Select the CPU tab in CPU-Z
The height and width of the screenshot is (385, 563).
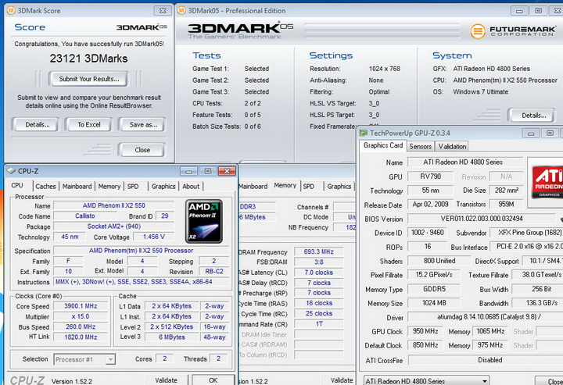17,185
